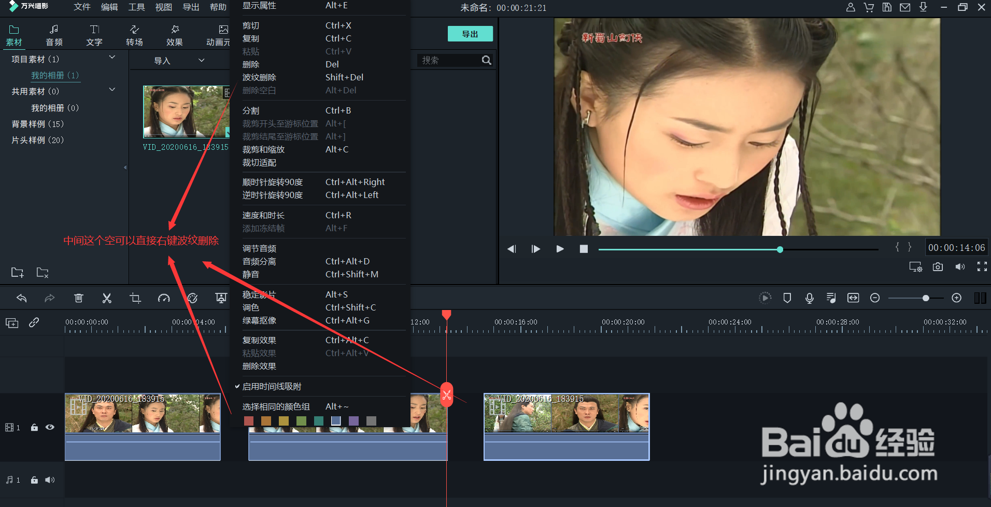Click the undo arrow icon
The width and height of the screenshot is (991, 507).
point(21,298)
